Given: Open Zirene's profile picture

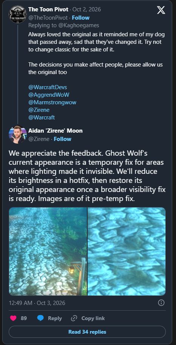Looking at the screenshot, I should [18, 135].
